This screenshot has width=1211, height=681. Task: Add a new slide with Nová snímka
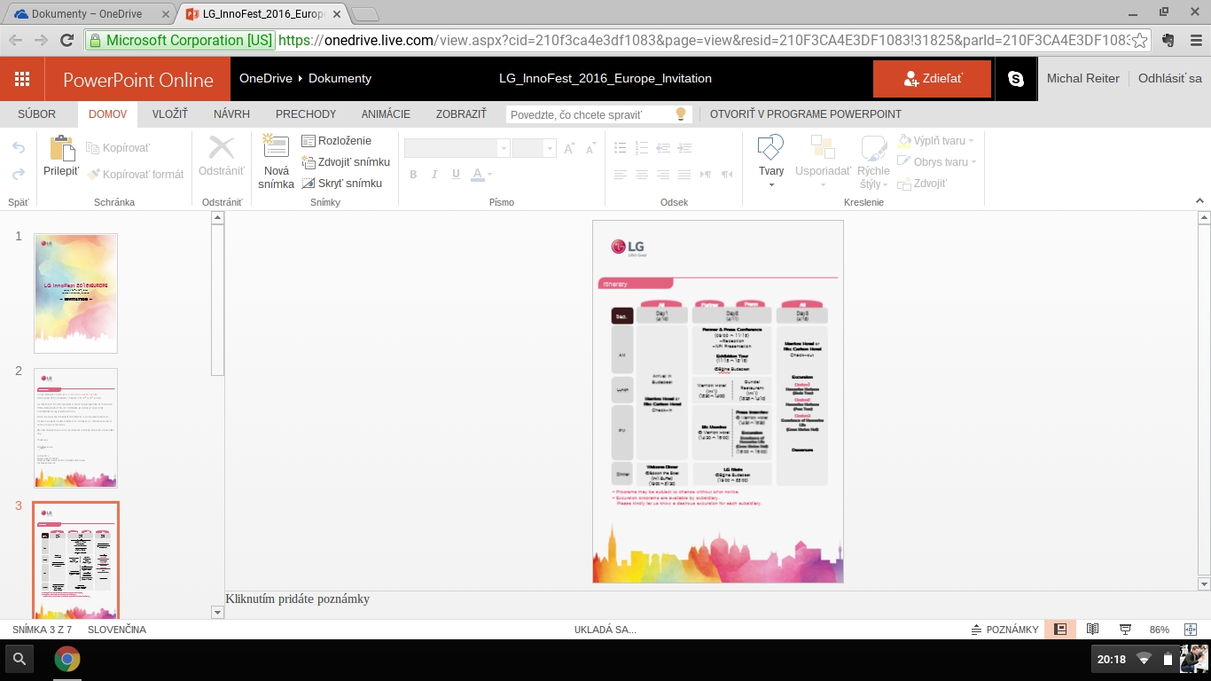click(x=276, y=163)
